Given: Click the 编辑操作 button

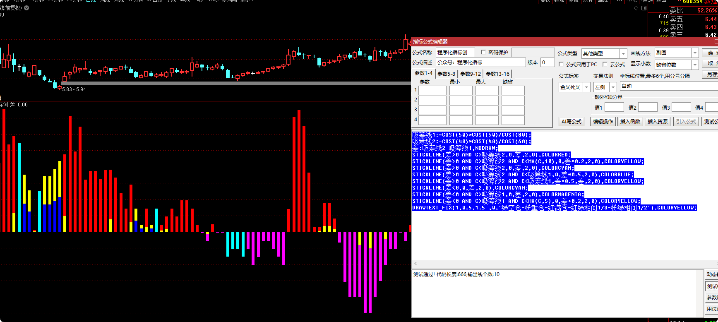Looking at the screenshot, I should point(603,121).
